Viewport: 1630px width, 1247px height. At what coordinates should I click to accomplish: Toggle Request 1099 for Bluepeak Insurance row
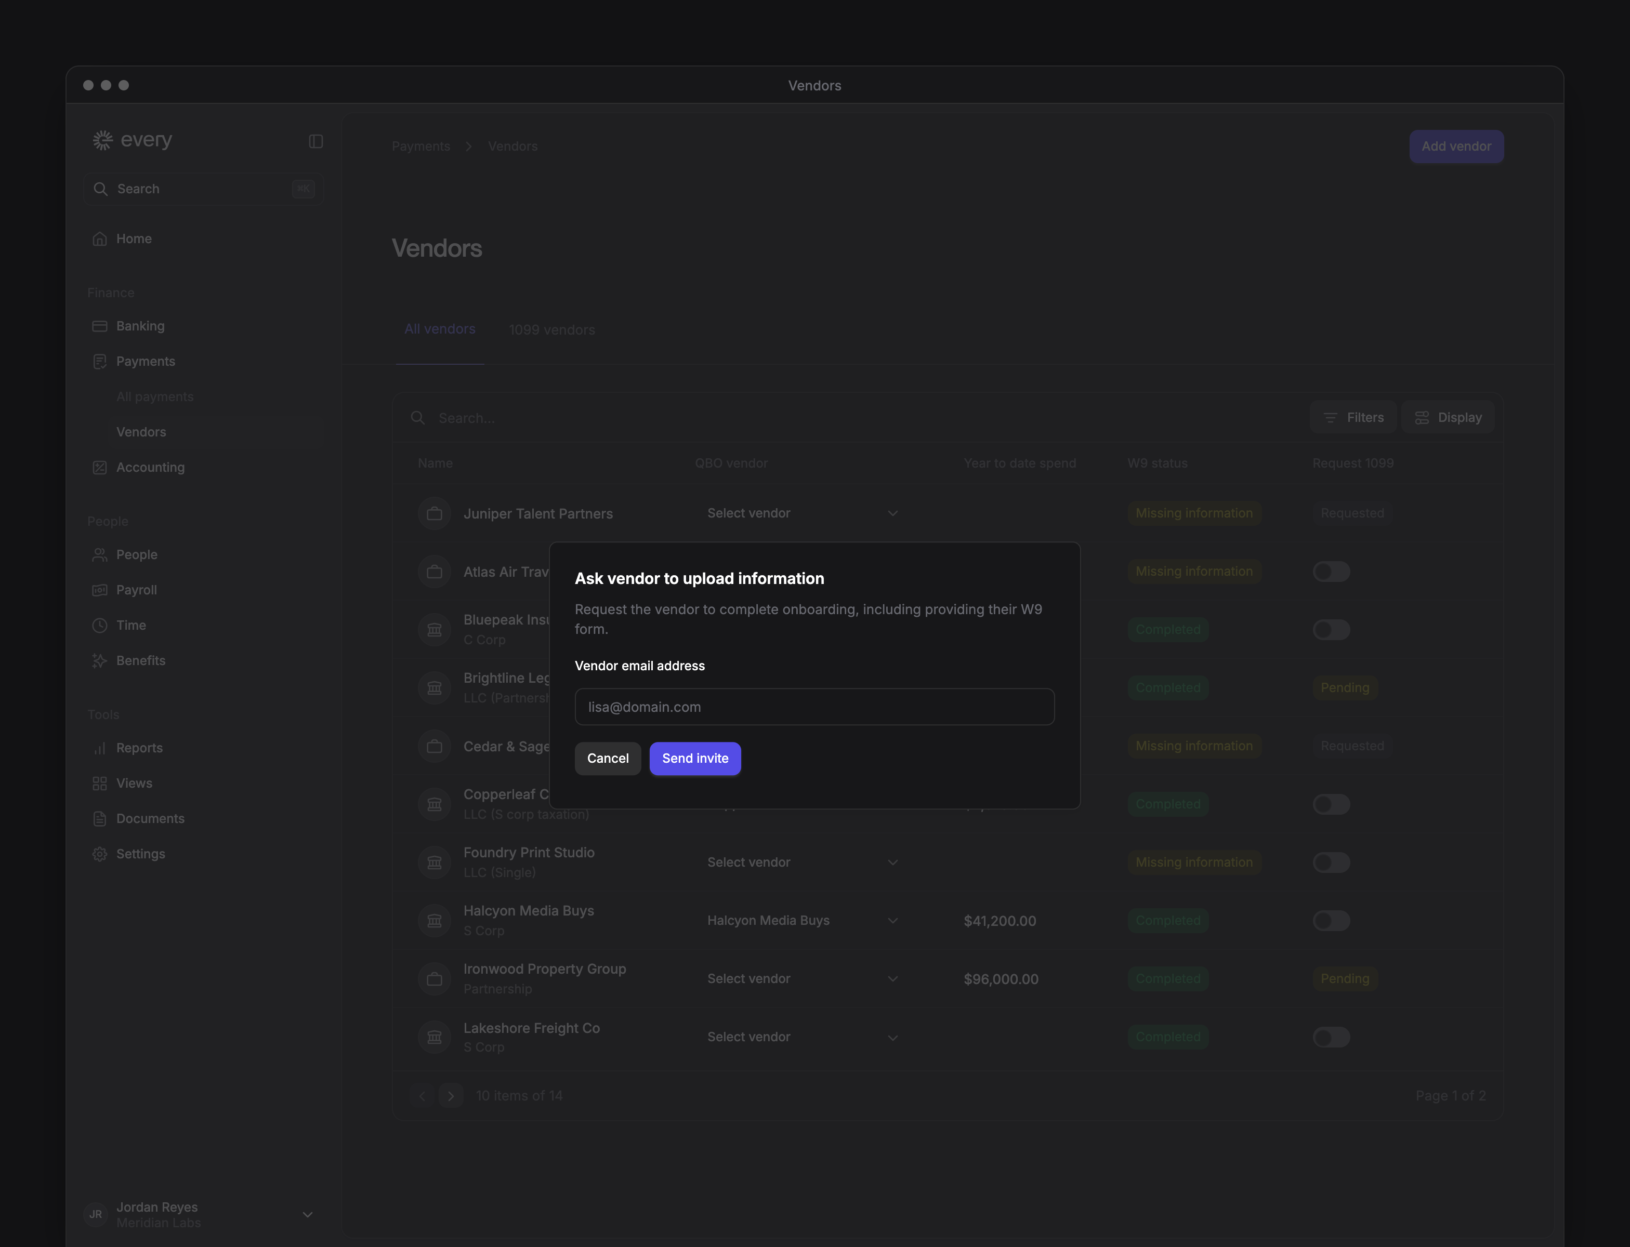pos(1332,630)
